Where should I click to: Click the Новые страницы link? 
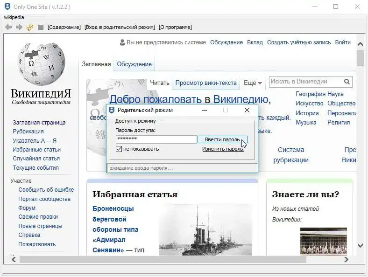(x=40, y=226)
